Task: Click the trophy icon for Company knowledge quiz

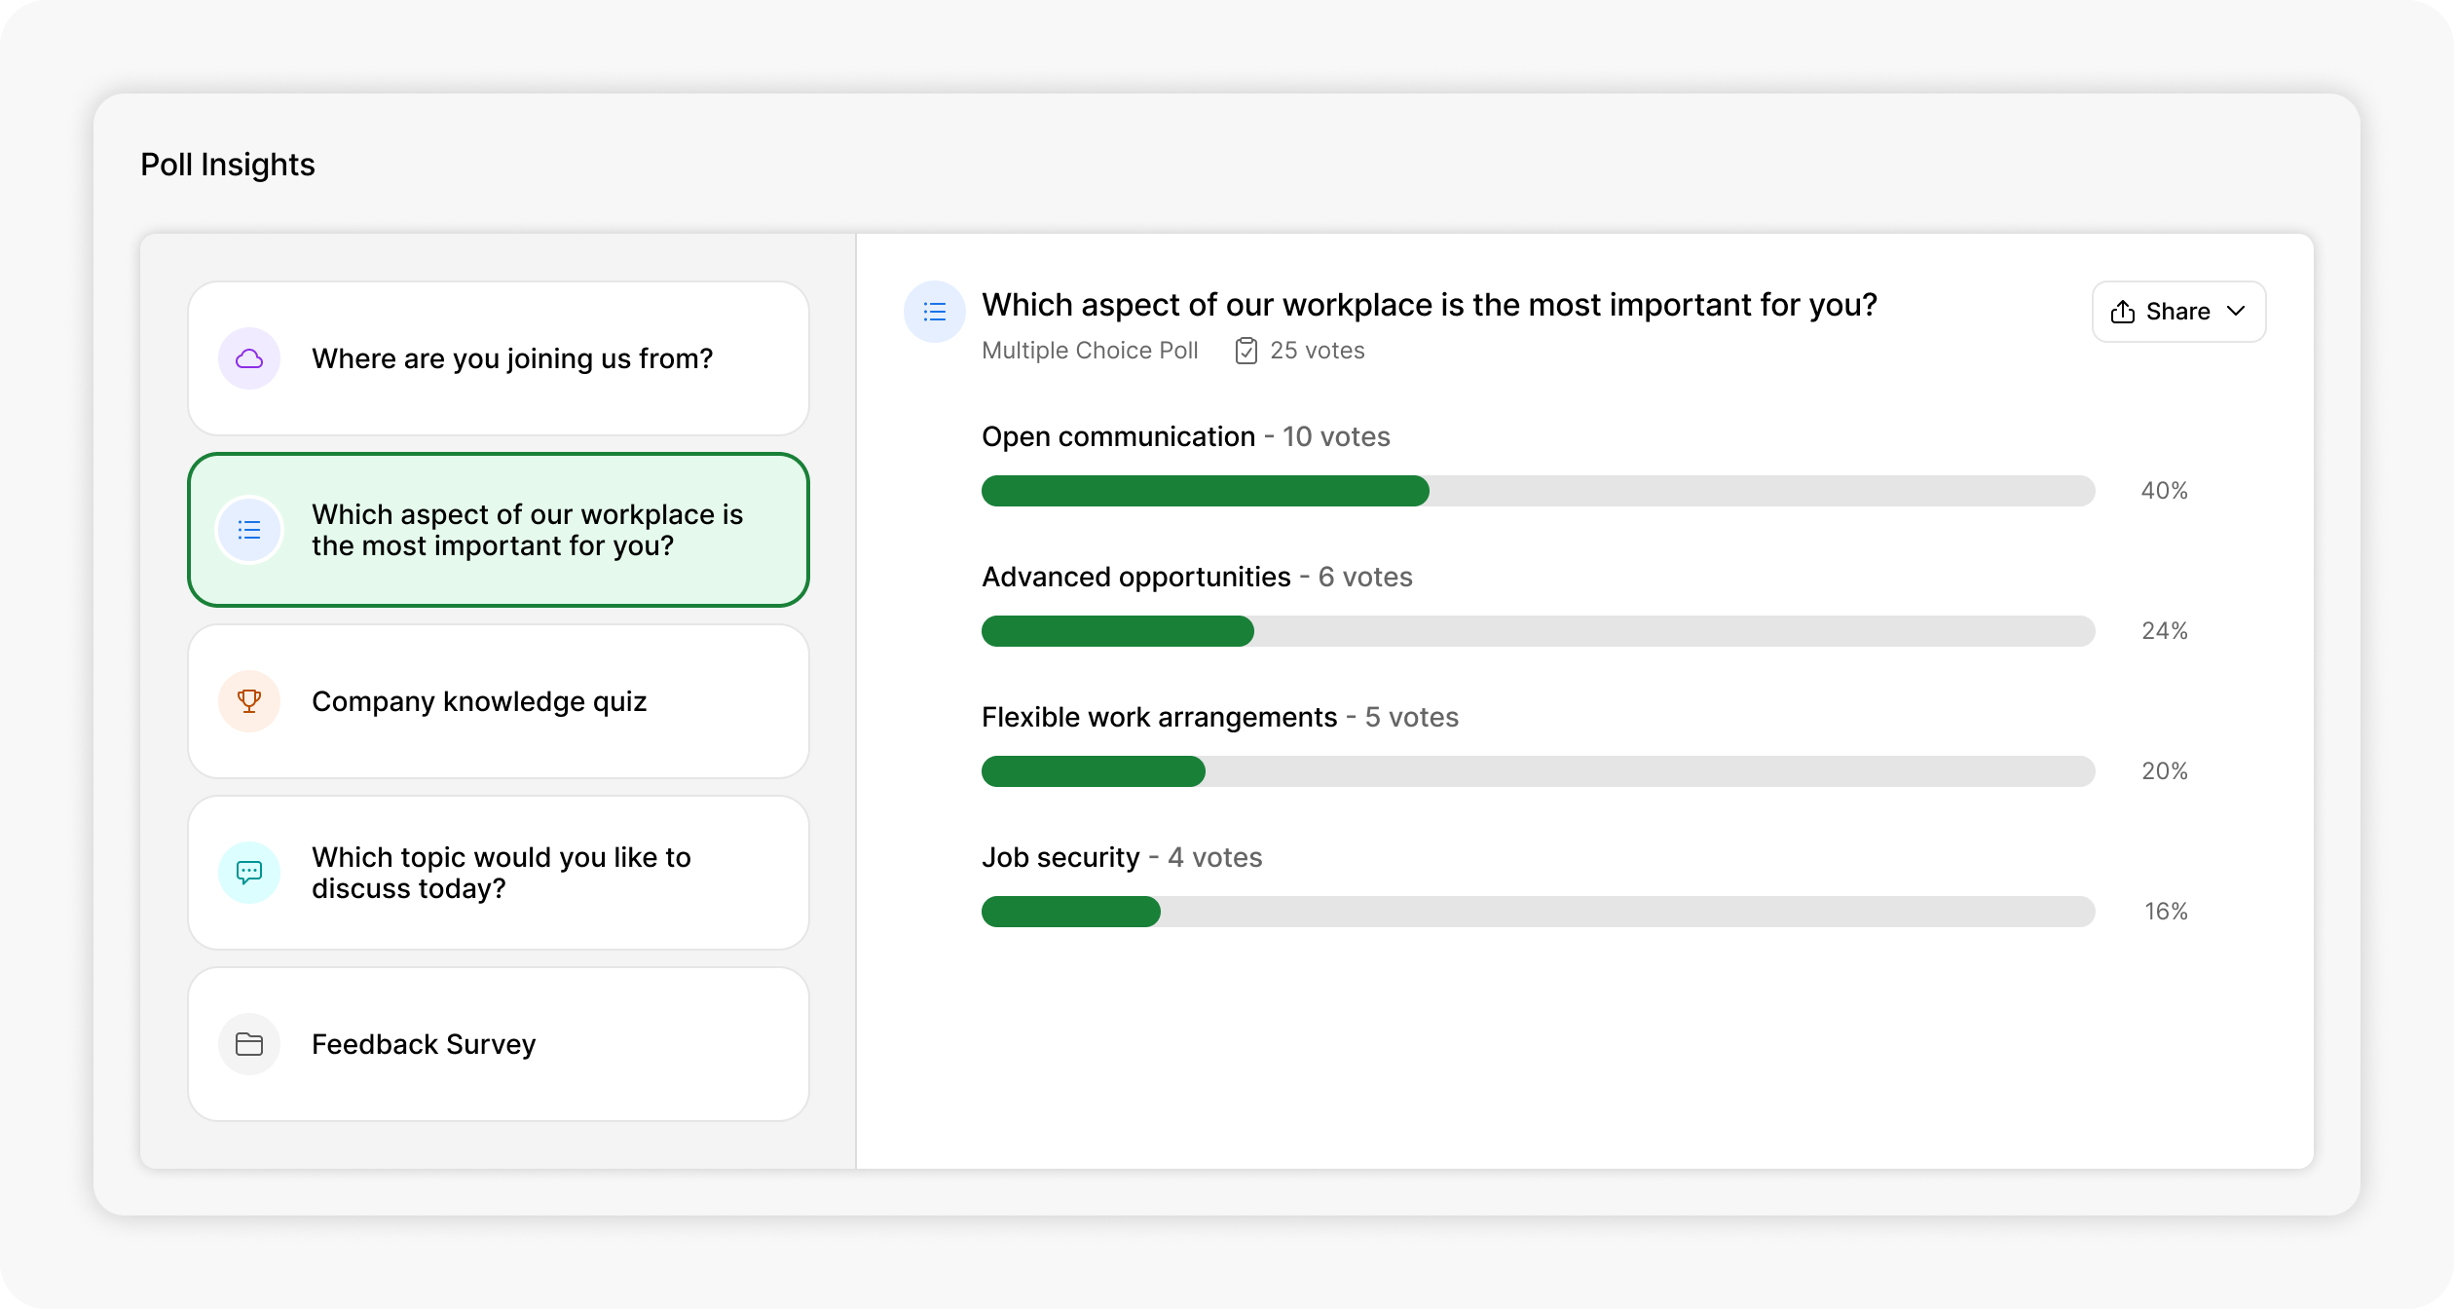Action: click(249, 701)
